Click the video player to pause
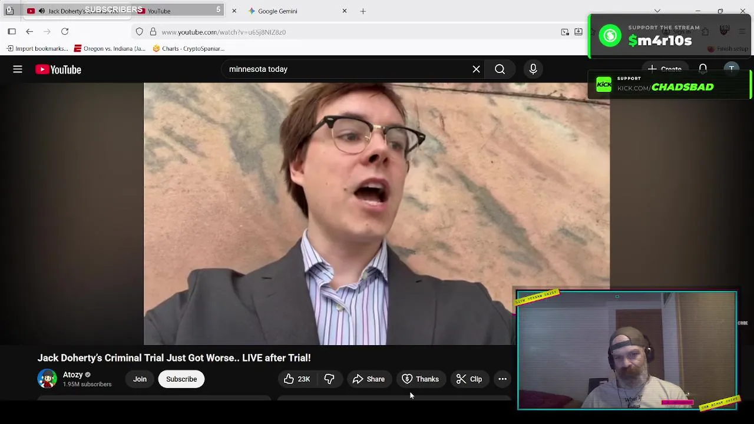 coord(376,213)
